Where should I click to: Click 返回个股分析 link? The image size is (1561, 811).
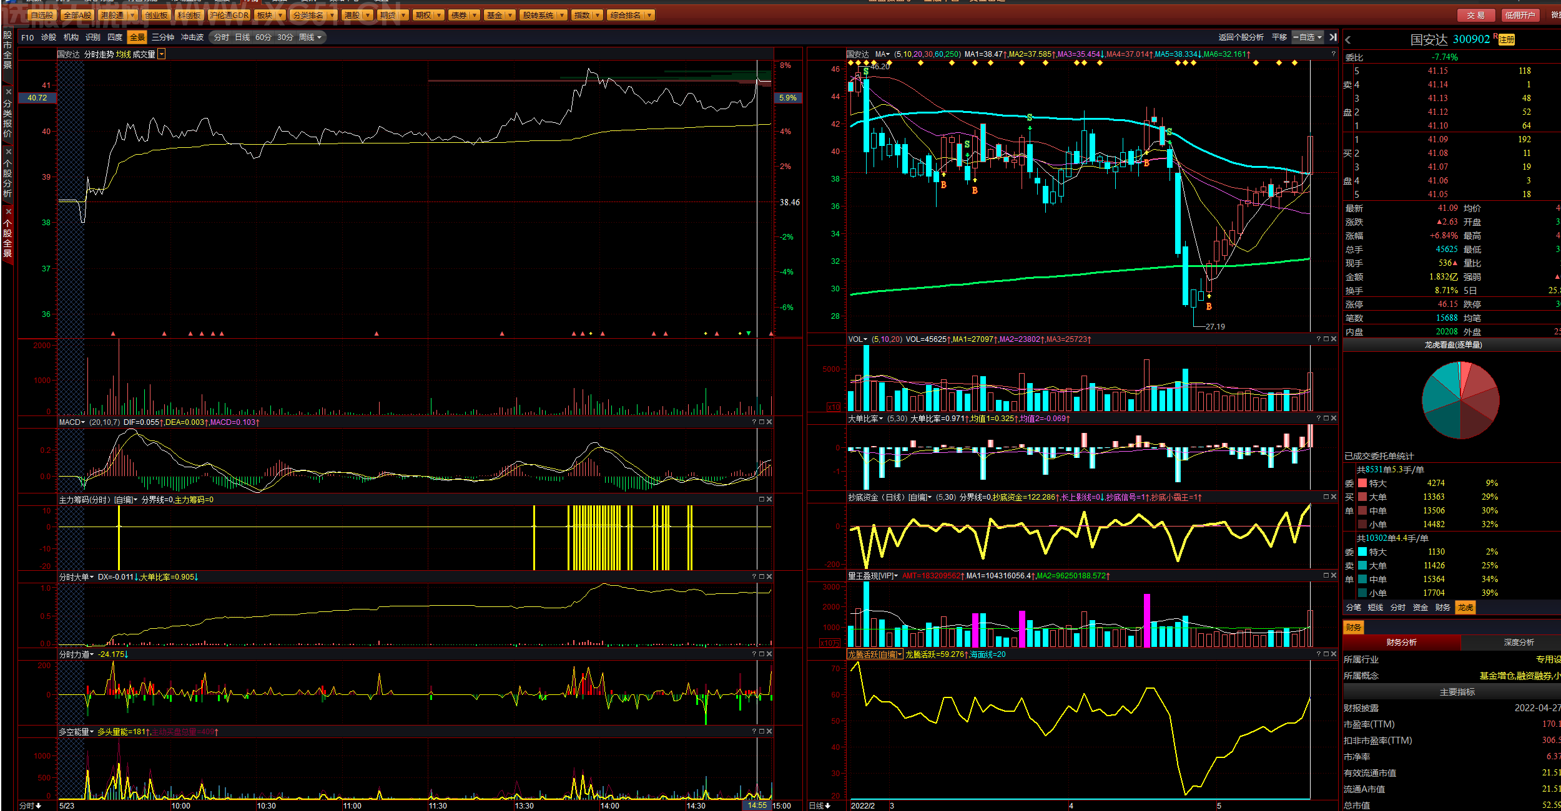(1241, 37)
